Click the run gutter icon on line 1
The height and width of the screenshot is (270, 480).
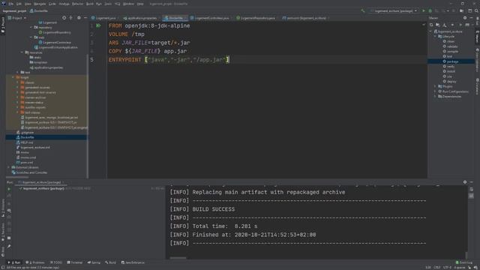(98, 25)
